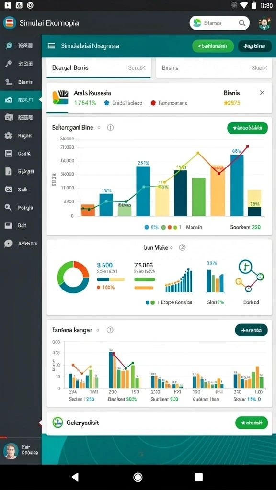
Task: Select the Kigals gear icon in sidebar
Action: 9,135
